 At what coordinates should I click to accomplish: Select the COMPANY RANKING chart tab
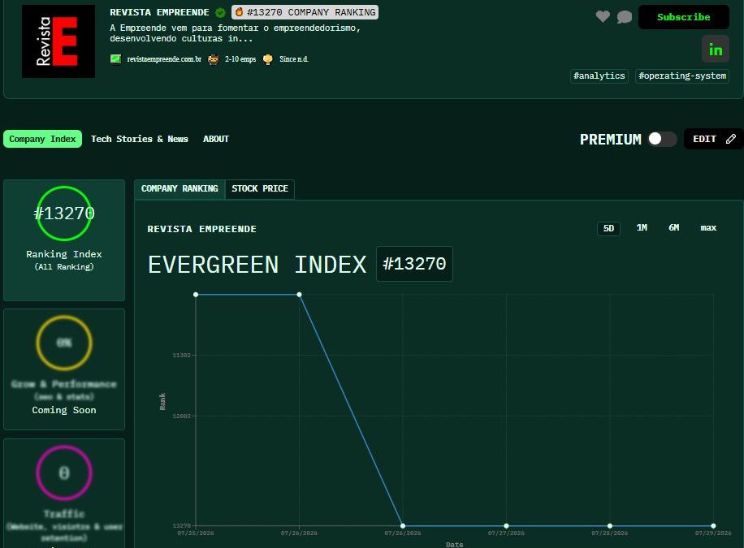pyautogui.click(x=180, y=189)
